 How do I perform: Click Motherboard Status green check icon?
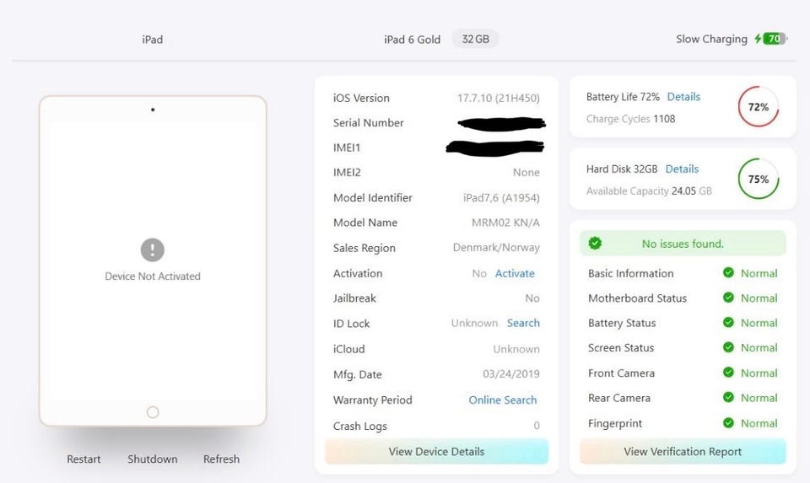click(728, 298)
